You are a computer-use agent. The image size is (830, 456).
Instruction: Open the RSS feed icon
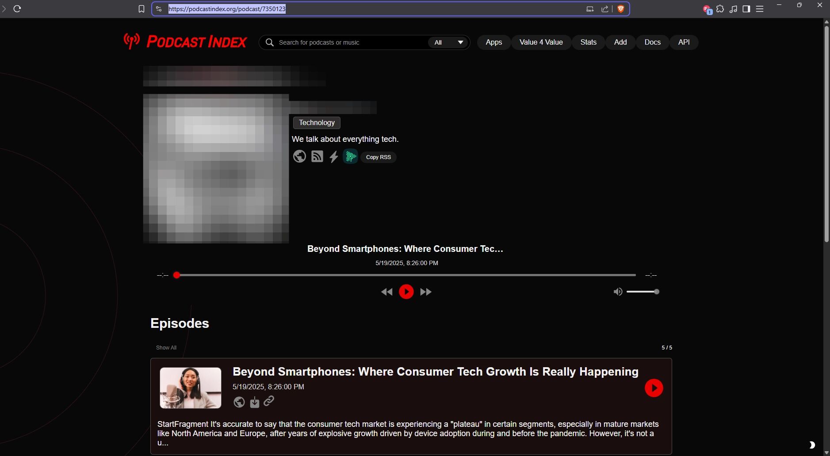[x=317, y=156]
